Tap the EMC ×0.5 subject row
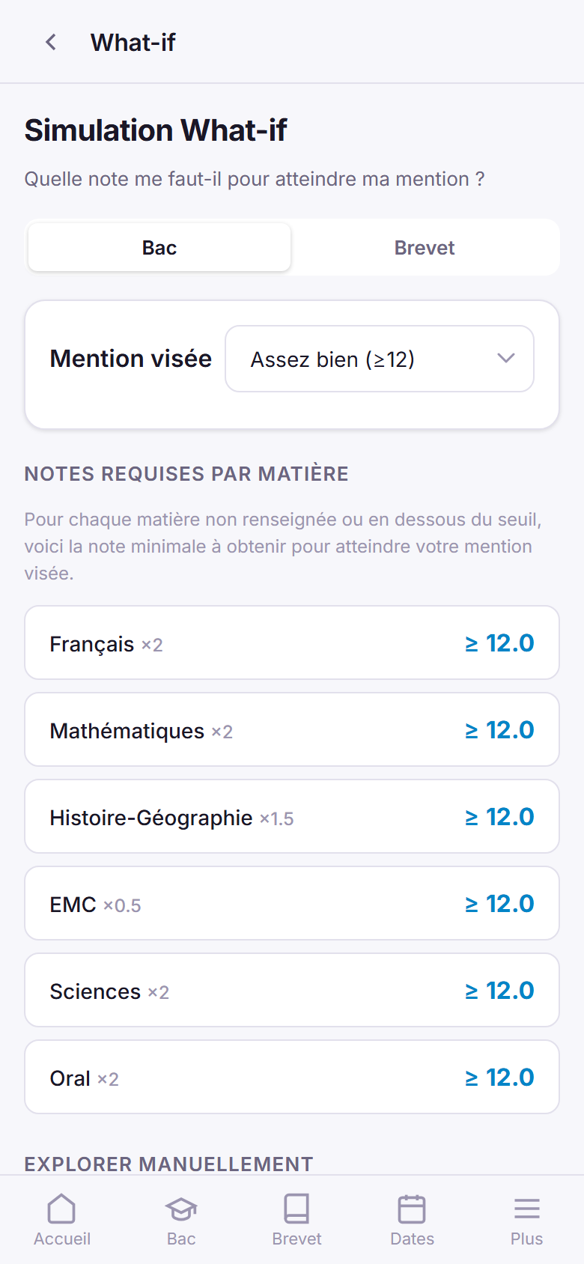 tap(292, 904)
